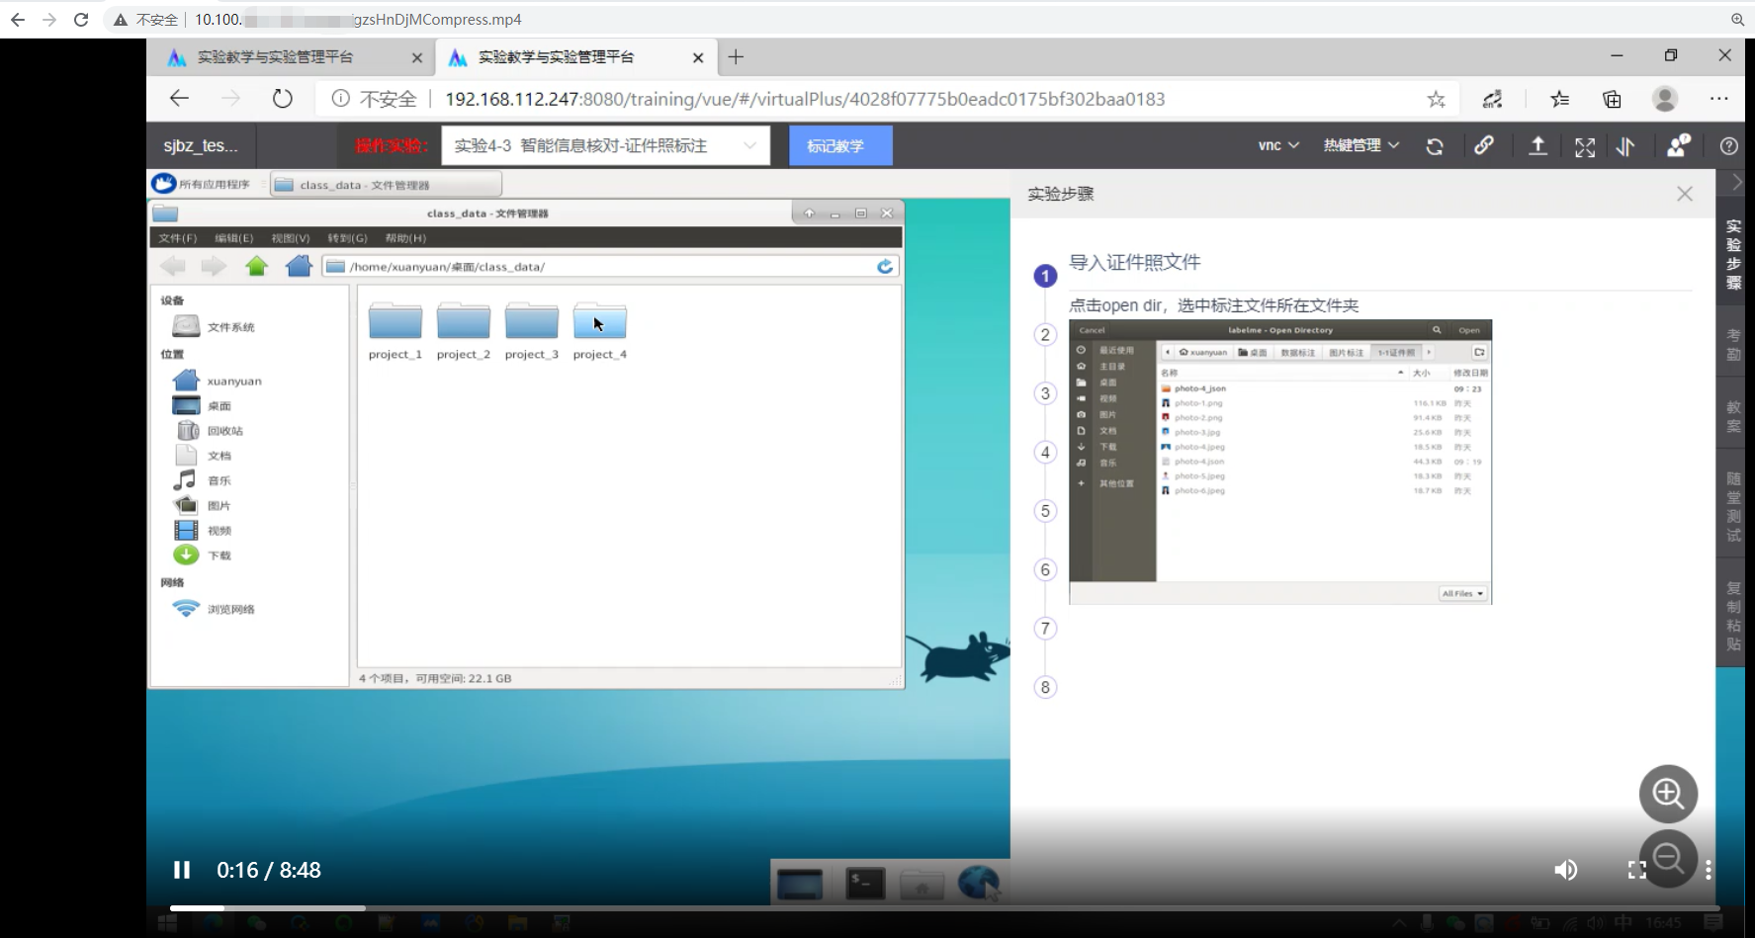Click the split view icon

[x=1625, y=147]
